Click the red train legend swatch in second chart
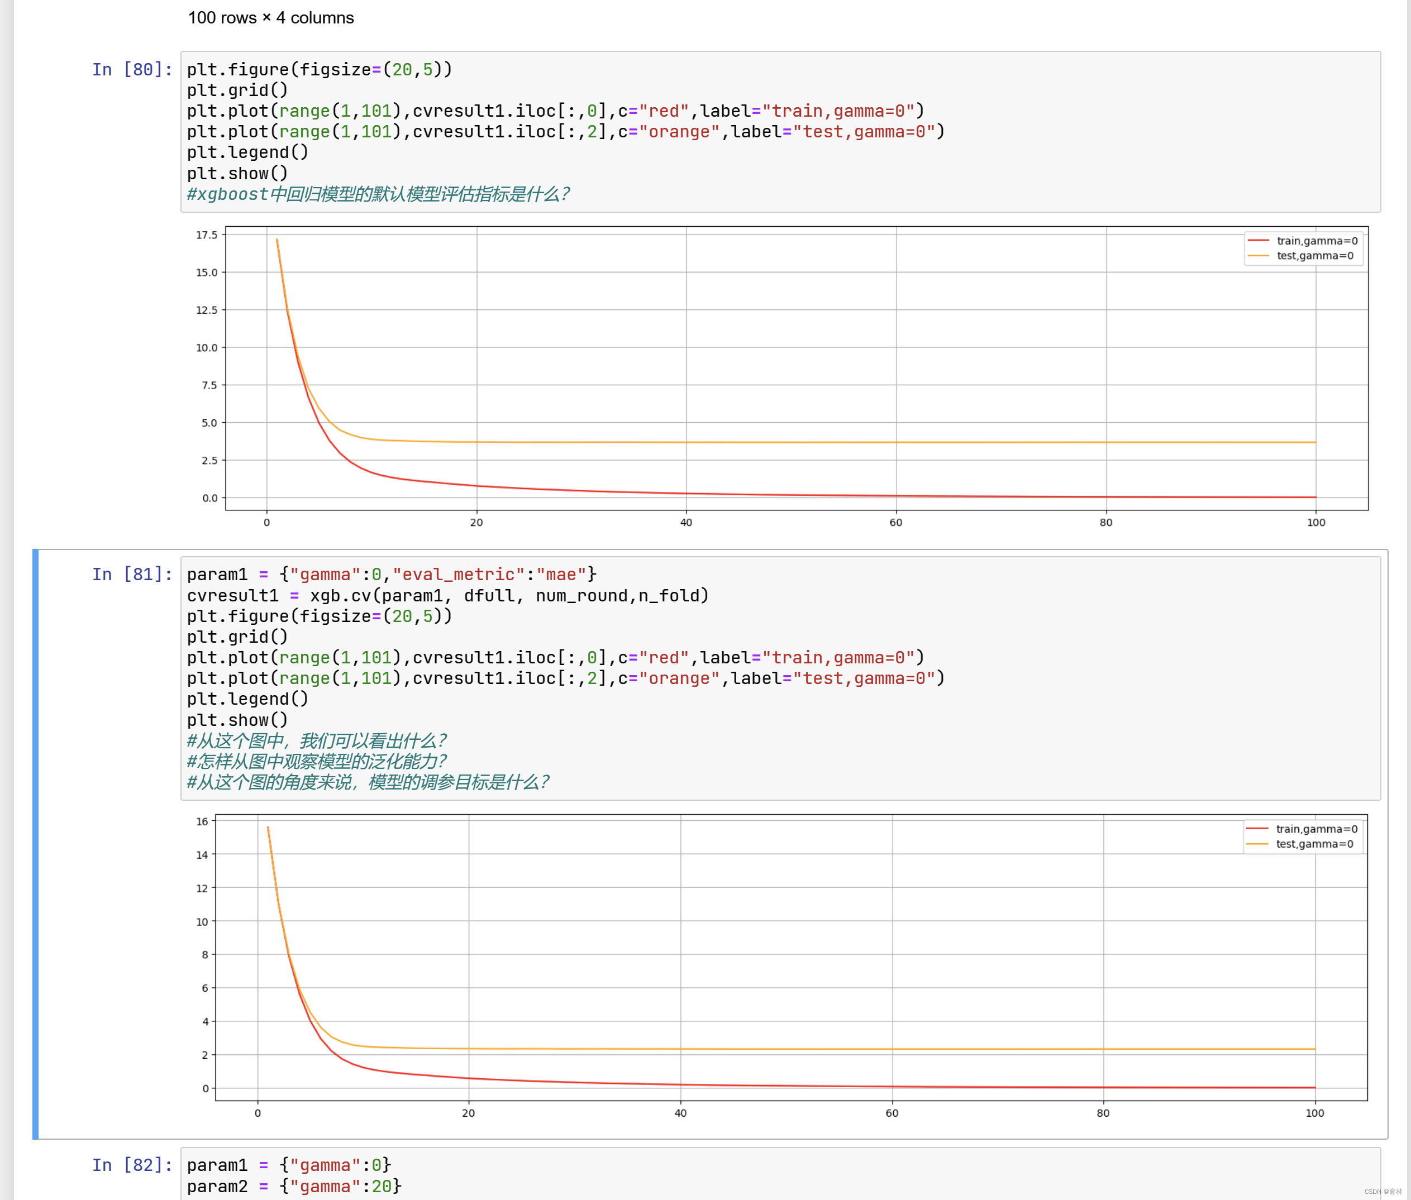This screenshot has height=1200, width=1411. pyautogui.click(x=1258, y=829)
